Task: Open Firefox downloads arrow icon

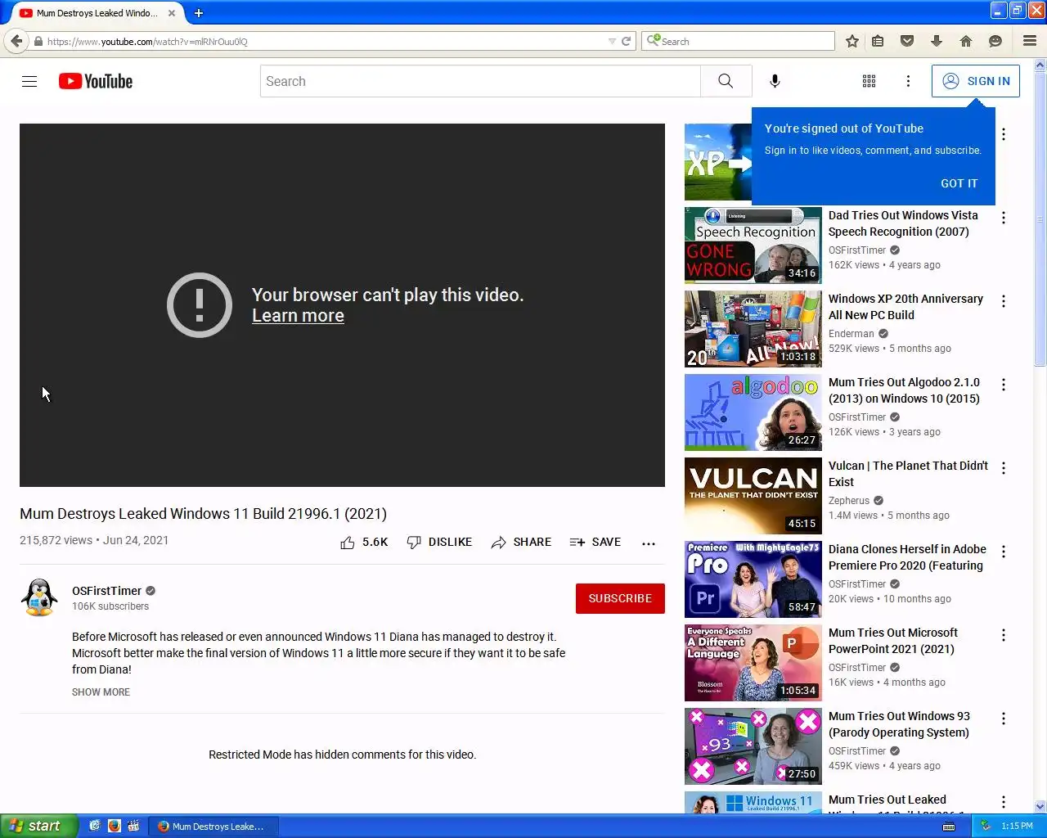Action: tap(937, 41)
